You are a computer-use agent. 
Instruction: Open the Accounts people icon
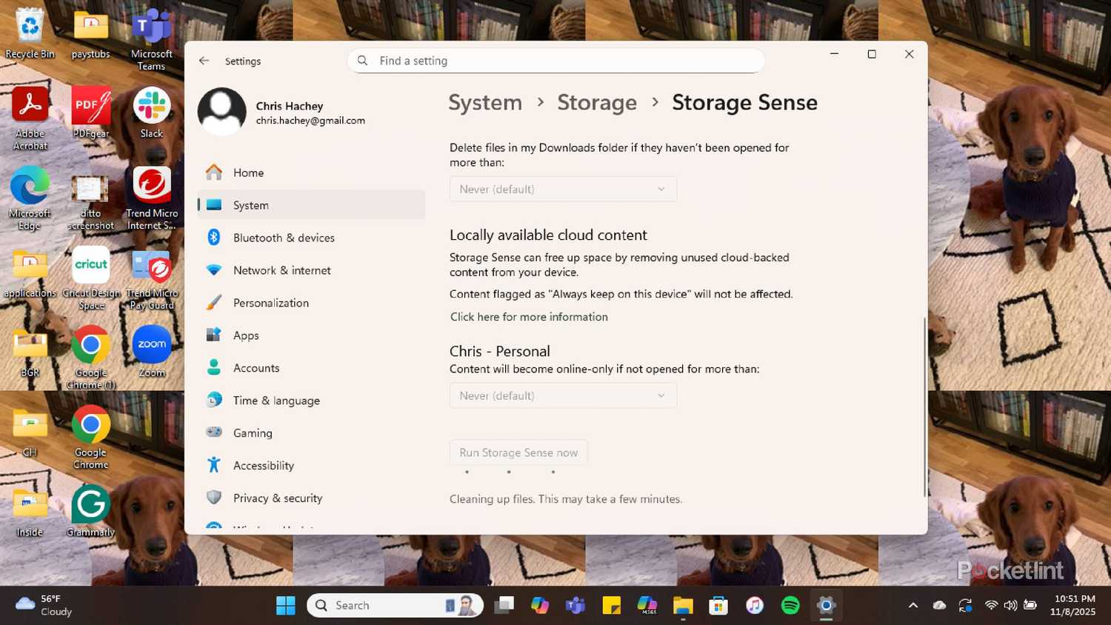coord(214,367)
